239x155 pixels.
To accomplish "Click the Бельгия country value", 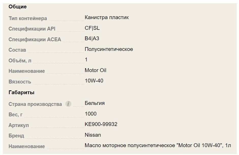I will (95, 103).
